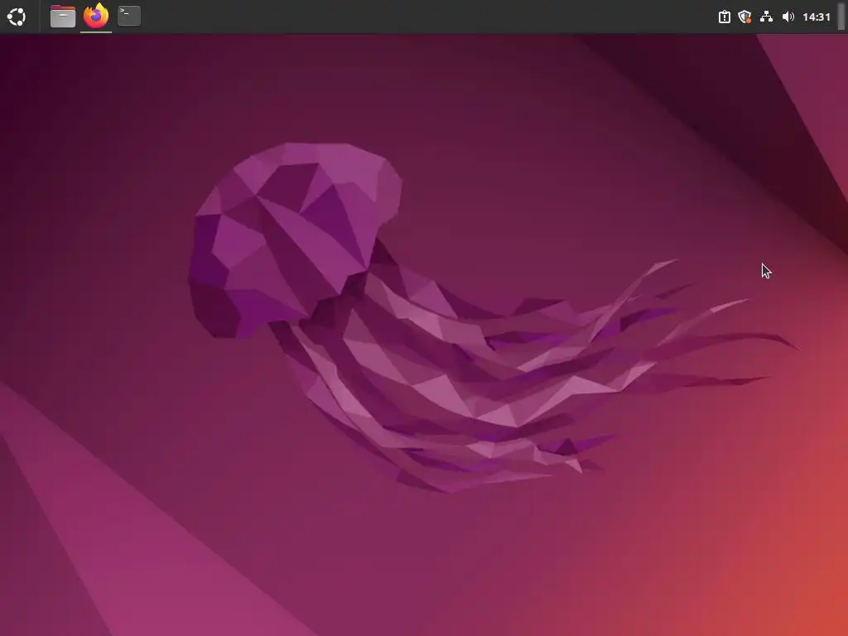Screen dimensions: 848x636
Task: Launch the Terminal emulator icon
Action: pos(129,16)
